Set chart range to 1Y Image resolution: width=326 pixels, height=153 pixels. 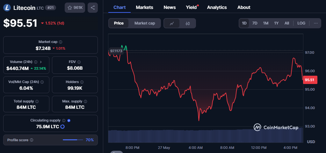(276, 23)
